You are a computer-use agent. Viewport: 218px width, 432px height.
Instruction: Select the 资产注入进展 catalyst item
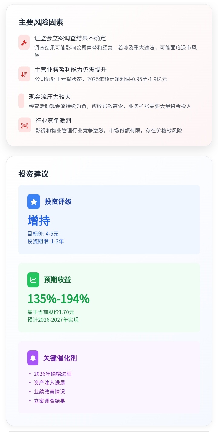pos(49,383)
